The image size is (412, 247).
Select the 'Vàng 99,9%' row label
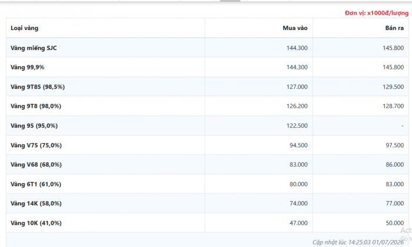click(27, 67)
